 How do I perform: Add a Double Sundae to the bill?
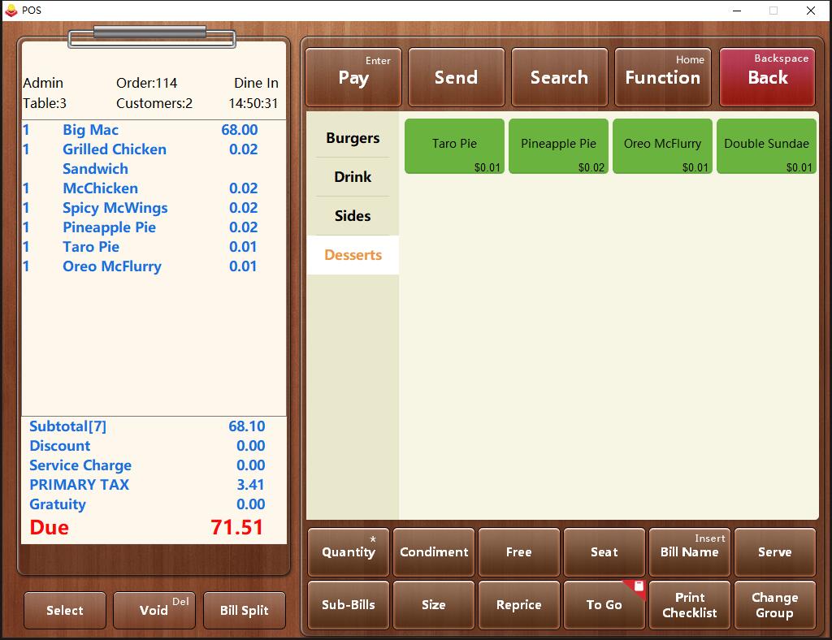766,146
